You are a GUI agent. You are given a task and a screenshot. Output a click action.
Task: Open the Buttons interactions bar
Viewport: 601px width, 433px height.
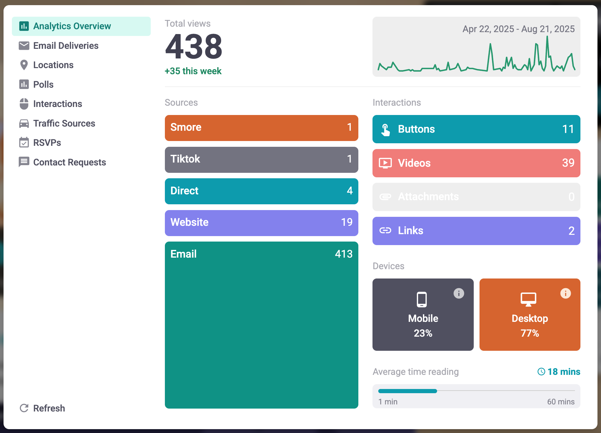tap(476, 129)
